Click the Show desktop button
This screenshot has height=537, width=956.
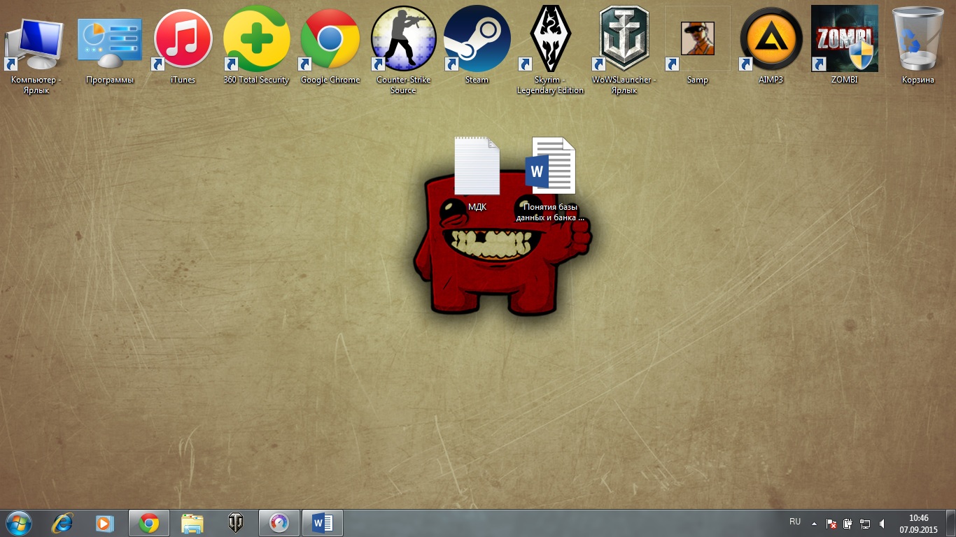pos(950,523)
